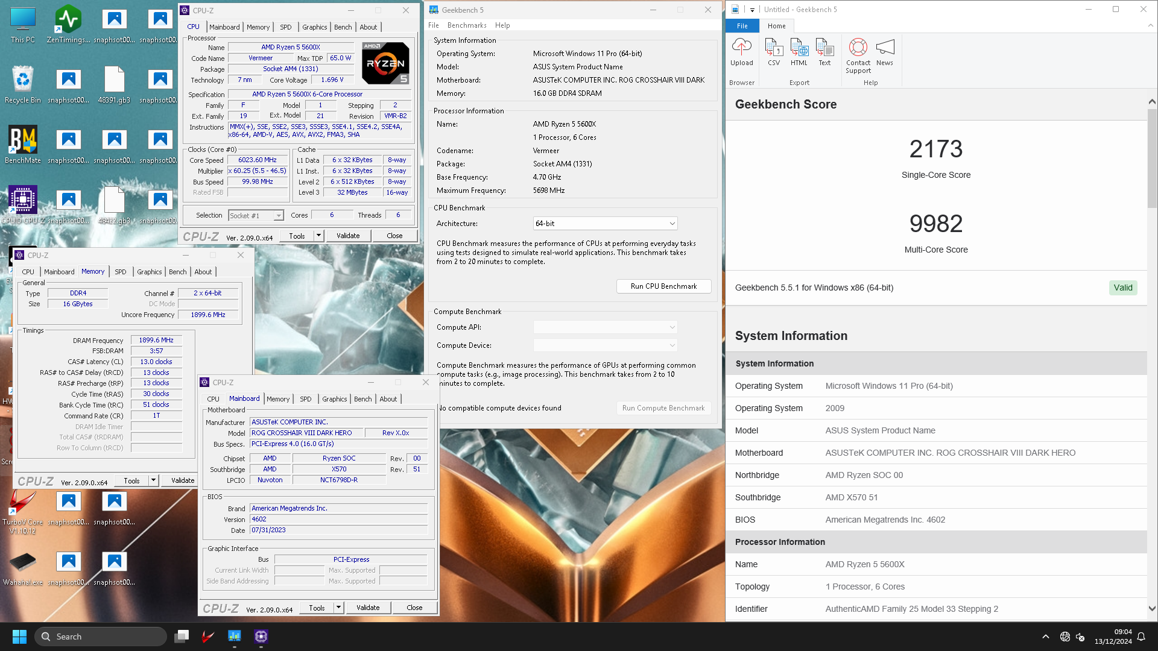Switch to Bench tab in top CPU-Z
The width and height of the screenshot is (1158, 651).
click(343, 27)
